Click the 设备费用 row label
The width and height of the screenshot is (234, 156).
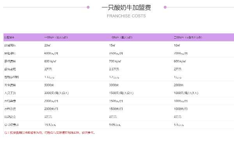[10, 69]
